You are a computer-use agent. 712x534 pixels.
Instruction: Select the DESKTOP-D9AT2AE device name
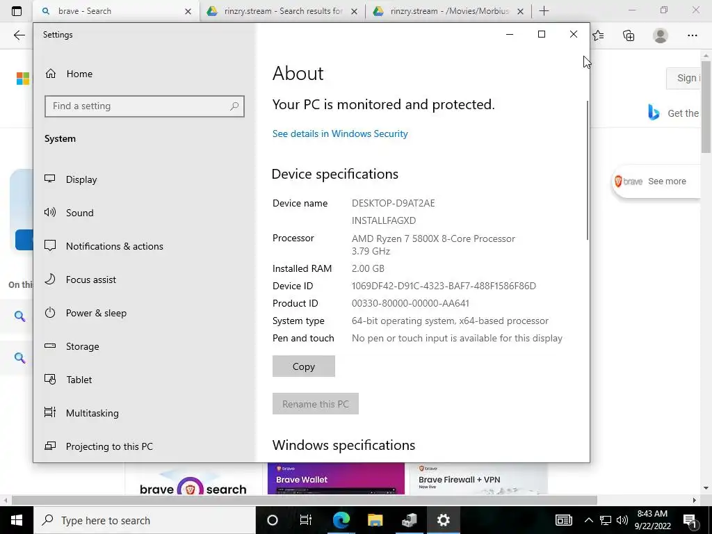(394, 203)
